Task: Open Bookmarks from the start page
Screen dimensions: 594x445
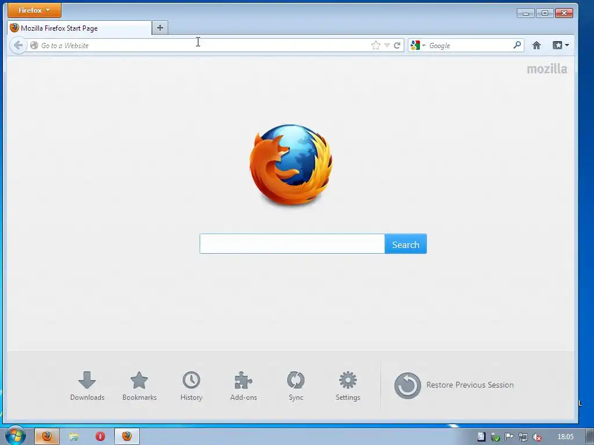Action: pyautogui.click(x=139, y=386)
